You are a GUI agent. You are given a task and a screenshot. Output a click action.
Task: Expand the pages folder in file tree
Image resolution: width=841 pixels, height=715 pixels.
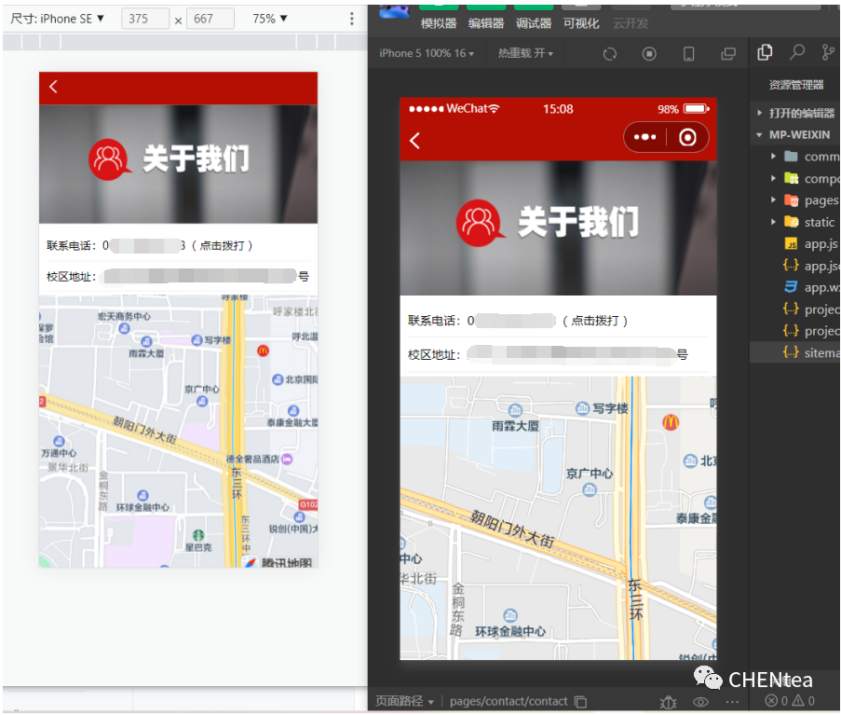coord(805,200)
